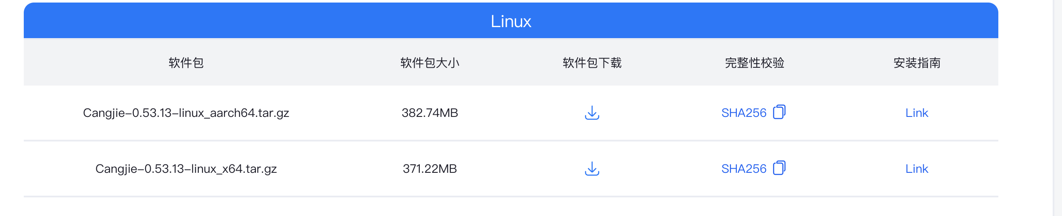Viewport: 1062px width, 216px height.
Task: Click the 382.74MB size value
Action: tap(430, 113)
